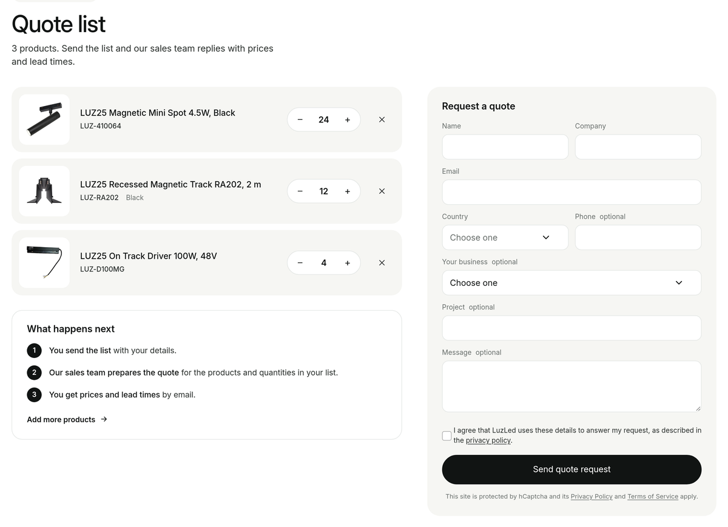Open the Recessed Magnetic Track thumbnail

(44, 191)
